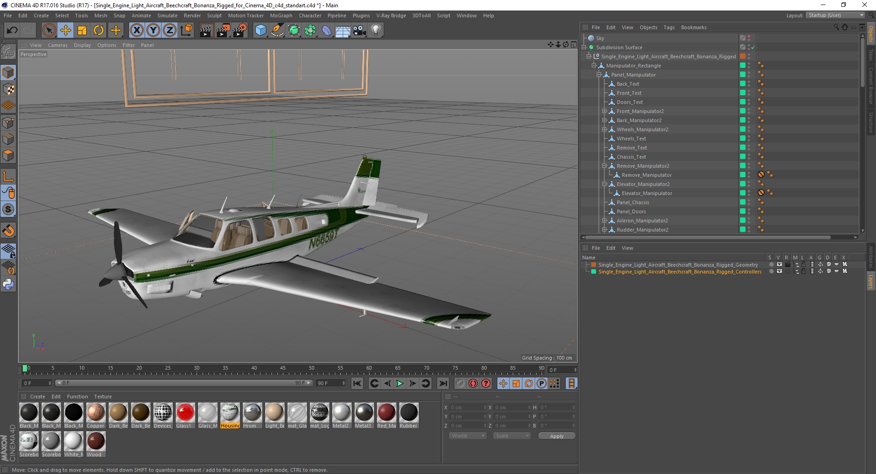Toggle Subdivision Surface enable checkmark
The height and width of the screenshot is (474, 876).
coord(753,47)
